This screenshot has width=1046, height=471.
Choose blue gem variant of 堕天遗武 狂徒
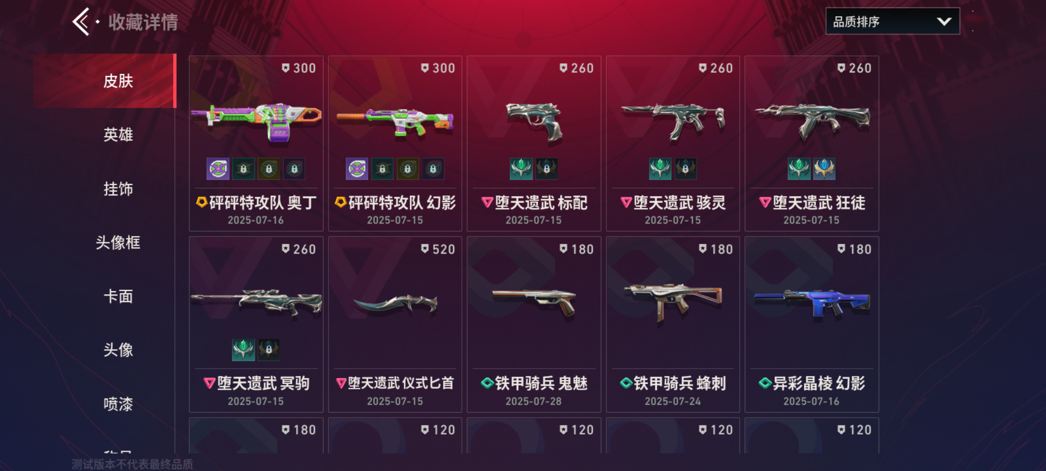coord(824,169)
